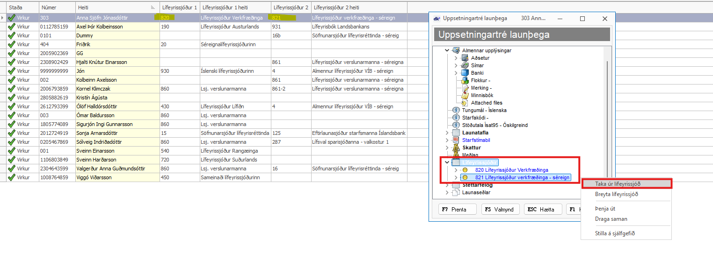This screenshot has height=253, width=713.
Task: Click the Starfstímabil calendar icon
Action: [456, 140]
